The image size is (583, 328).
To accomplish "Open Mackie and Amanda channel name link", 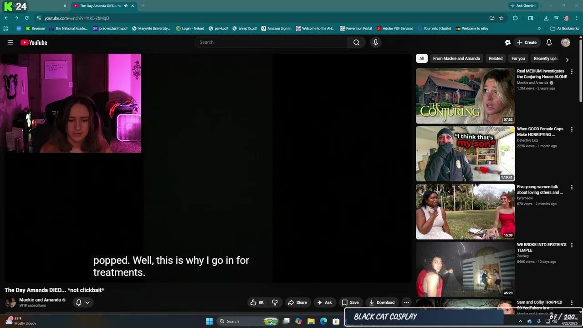I will tap(40, 300).
